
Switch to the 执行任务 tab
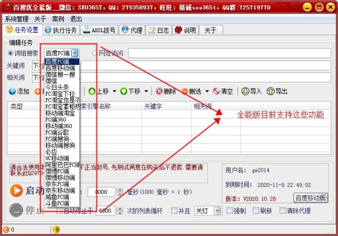tap(61, 30)
